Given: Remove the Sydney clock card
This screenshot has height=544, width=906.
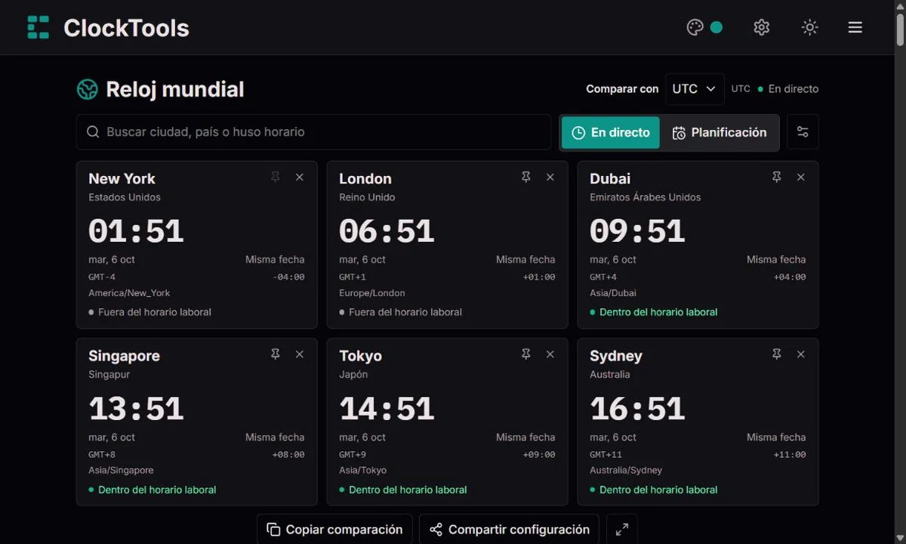Looking at the screenshot, I should [801, 354].
